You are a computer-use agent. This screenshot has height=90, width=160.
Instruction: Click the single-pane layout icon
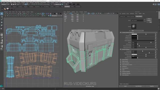click(x=2, y=35)
